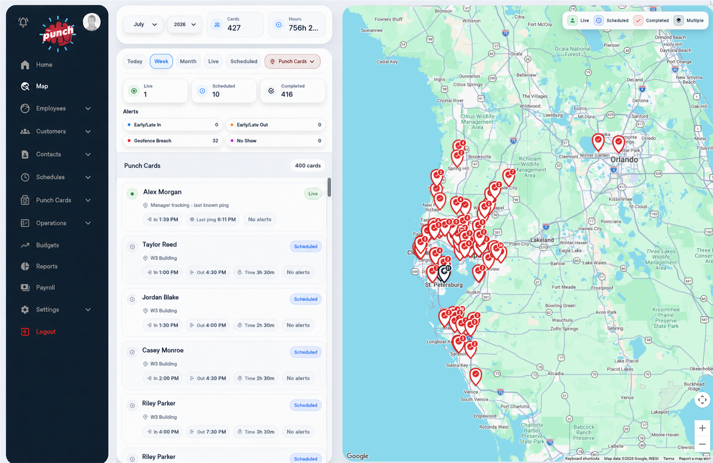Filter by Early/Late In alerts
The width and height of the screenshot is (713, 463).
click(x=173, y=125)
